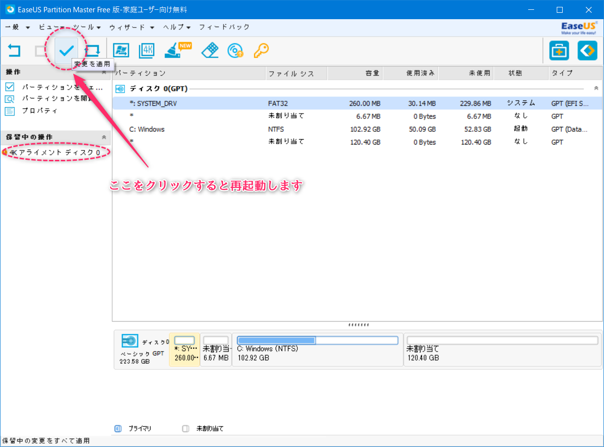Screen dimensions: 604x447
Task: Open the Migrate OS toolbar icon
Action: point(121,50)
